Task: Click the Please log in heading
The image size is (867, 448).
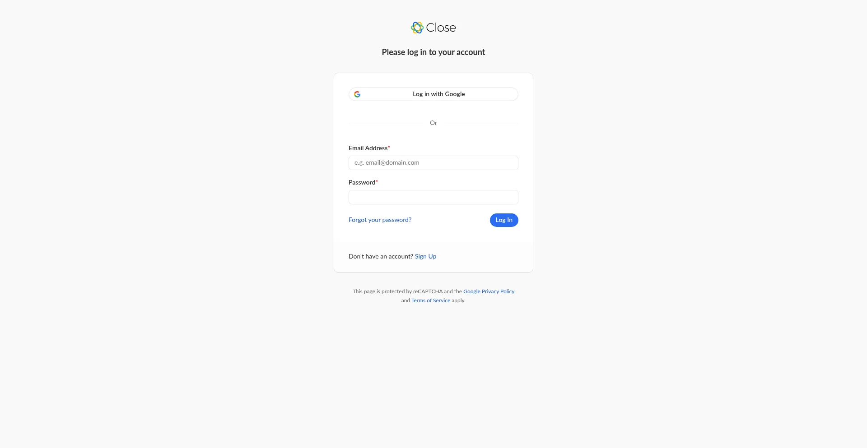Action: click(433, 52)
